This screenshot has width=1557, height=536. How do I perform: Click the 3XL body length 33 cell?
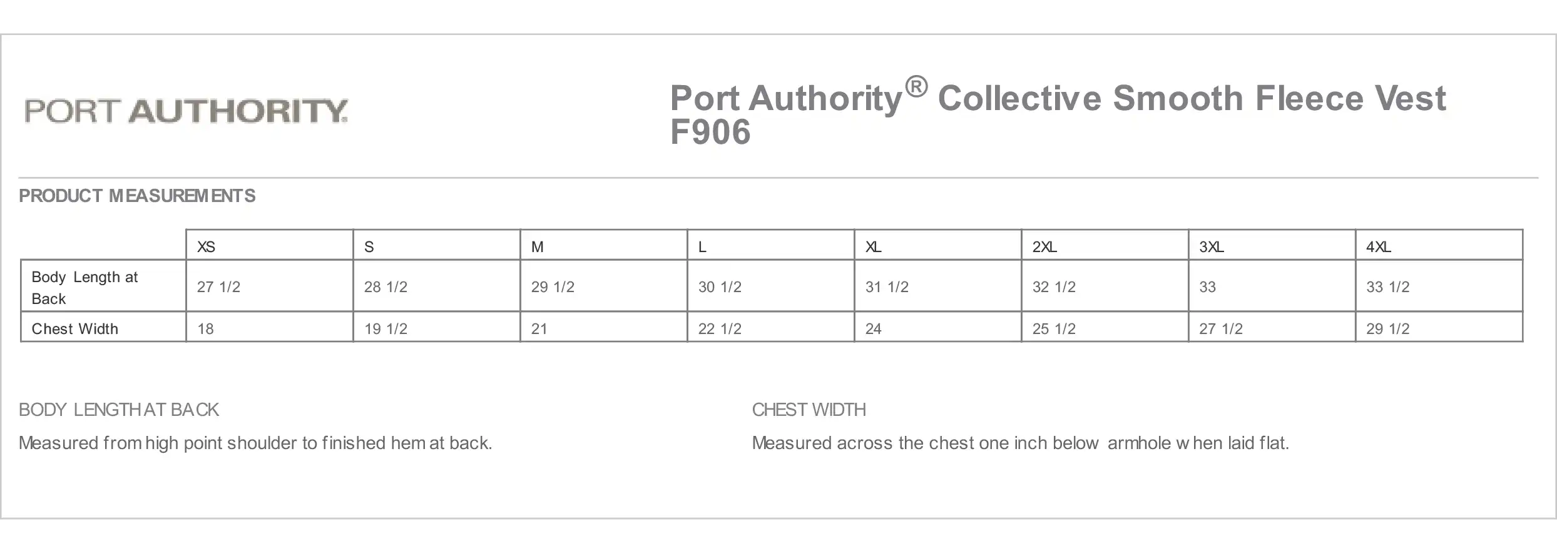coord(1272,286)
